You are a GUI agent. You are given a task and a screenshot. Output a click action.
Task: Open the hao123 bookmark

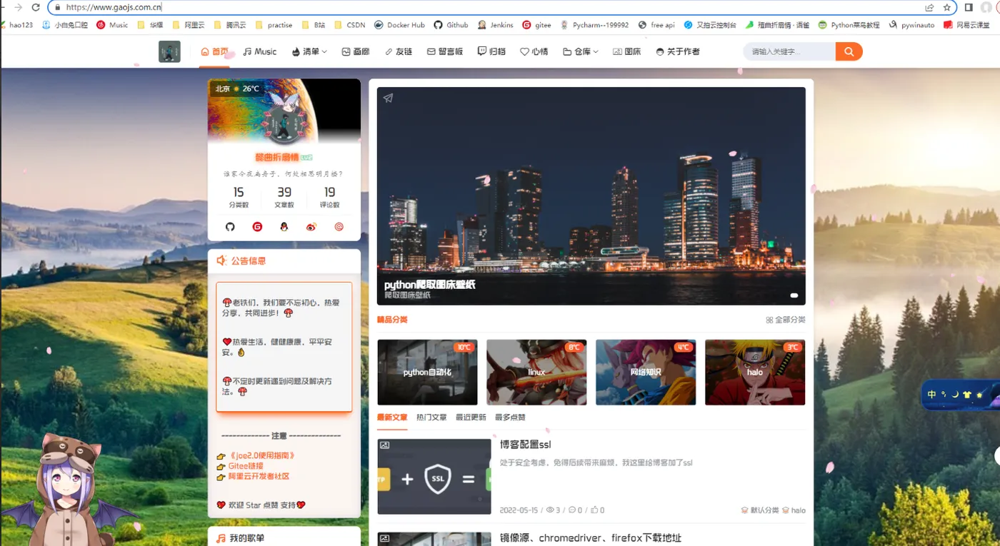coord(16,25)
